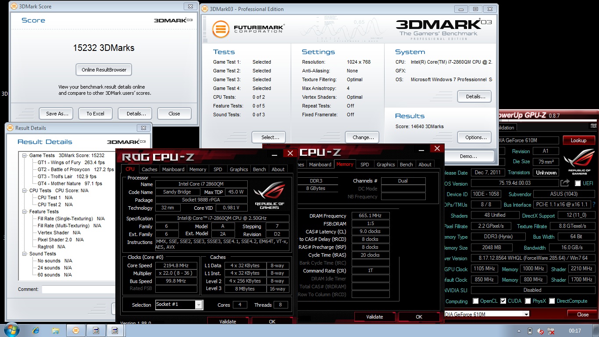Click the Online ResultBrowser button
This screenshot has width=599, height=337.
tap(104, 69)
